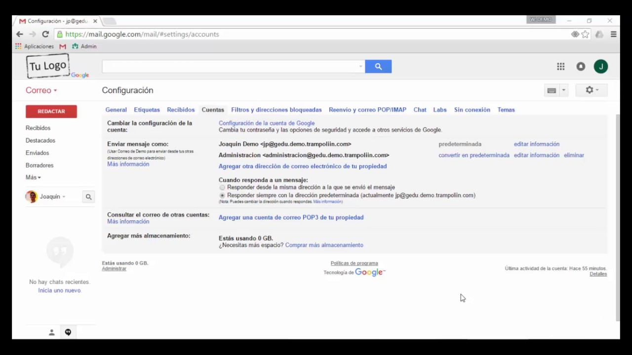The width and height of the screenshot is (632, 355).
Task: Open Temas tab
Action: point(506,110)
